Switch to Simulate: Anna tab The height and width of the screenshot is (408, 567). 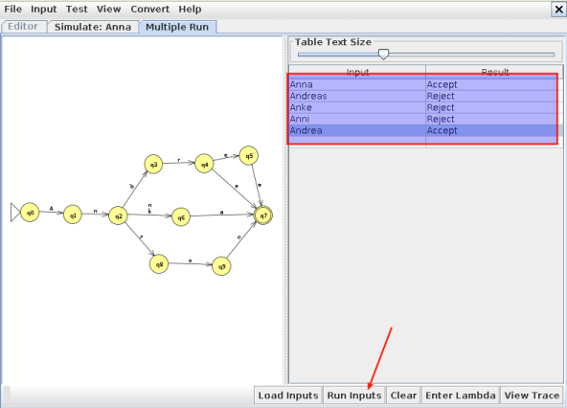[x=93, y=27]
